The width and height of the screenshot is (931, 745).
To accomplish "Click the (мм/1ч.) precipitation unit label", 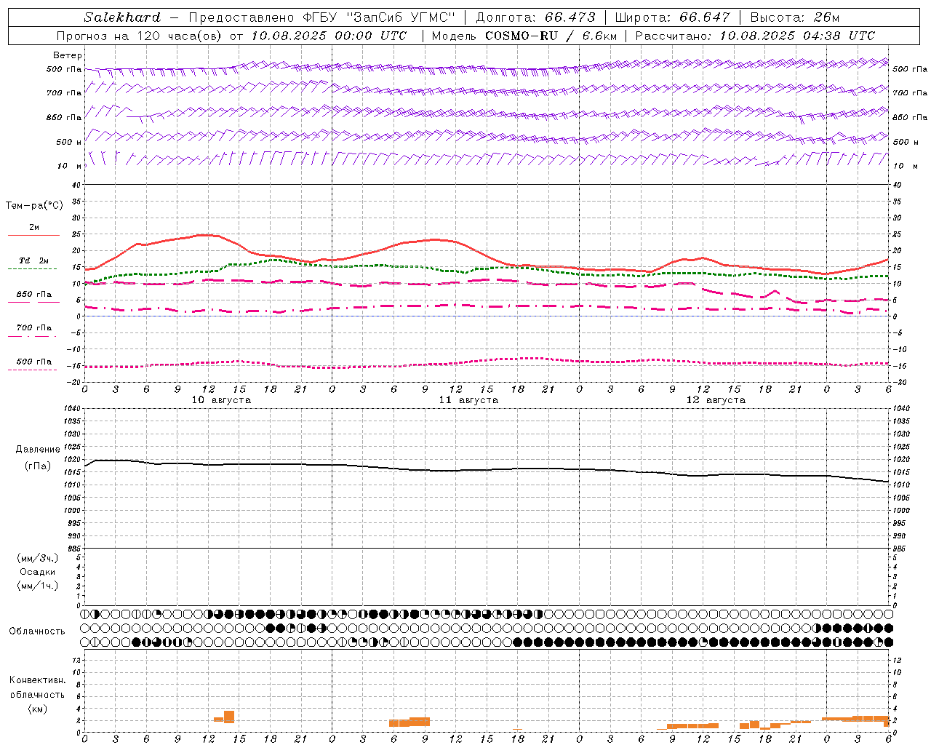I will [38, 586].
